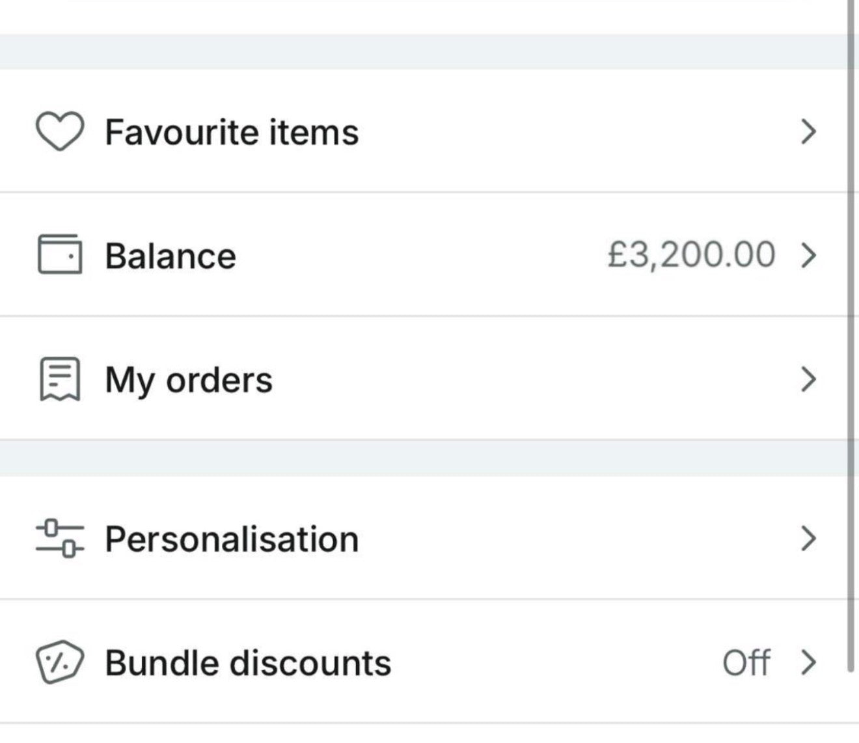Go to My orders
The width and height of the screenshot is (859, 743).
(189, 380)
